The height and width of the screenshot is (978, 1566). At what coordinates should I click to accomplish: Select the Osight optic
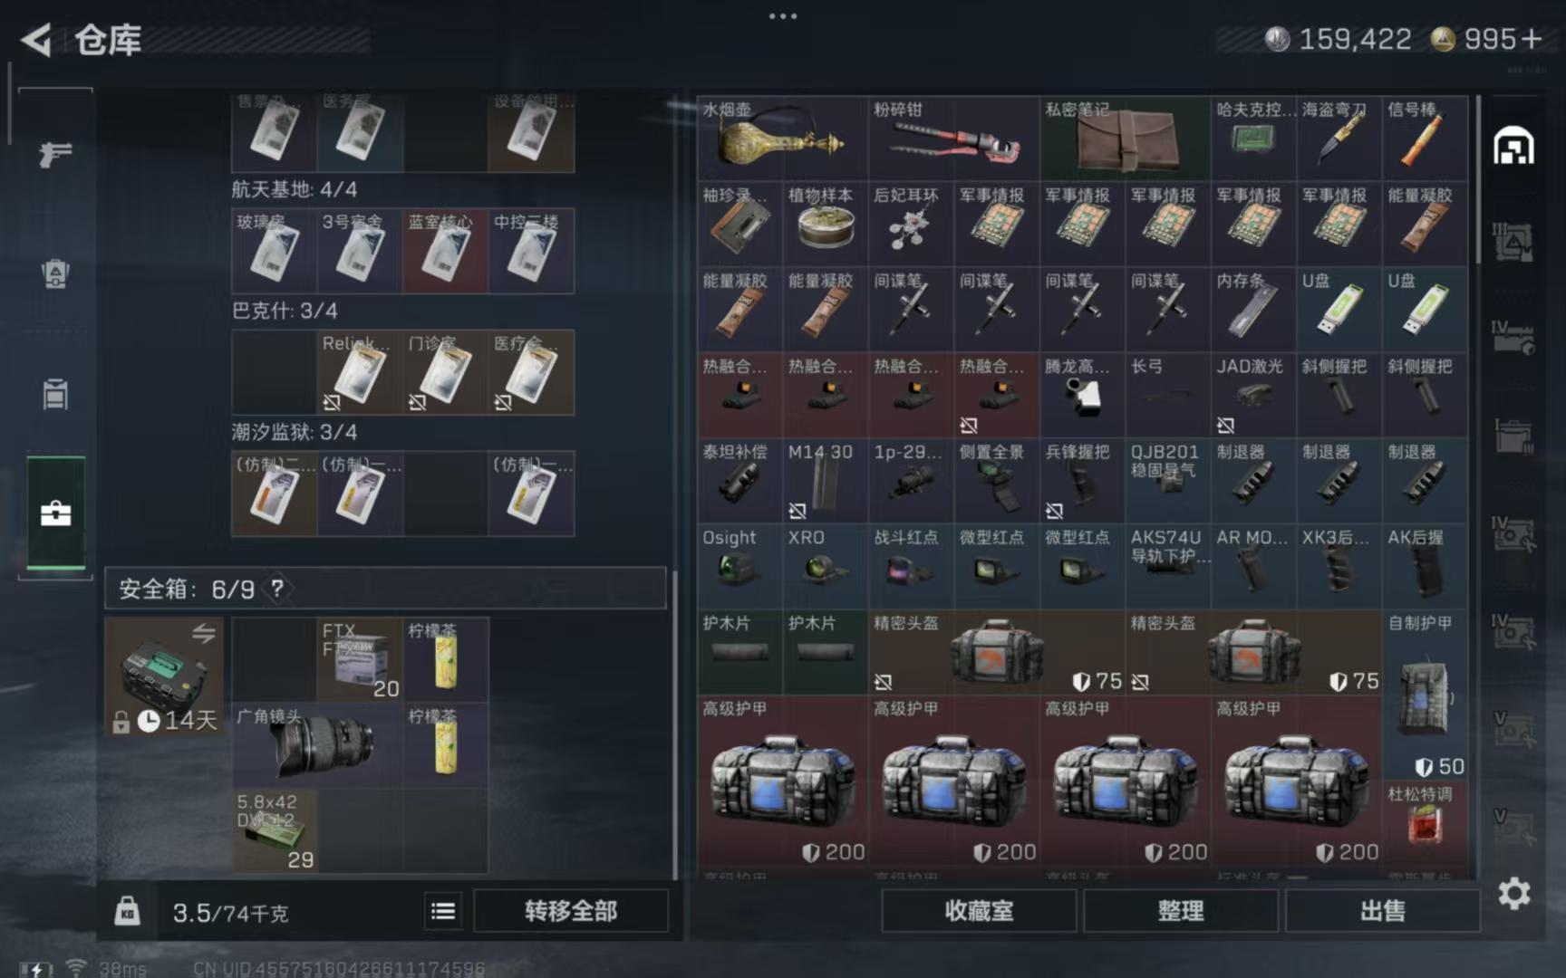(x=739, y=565)
